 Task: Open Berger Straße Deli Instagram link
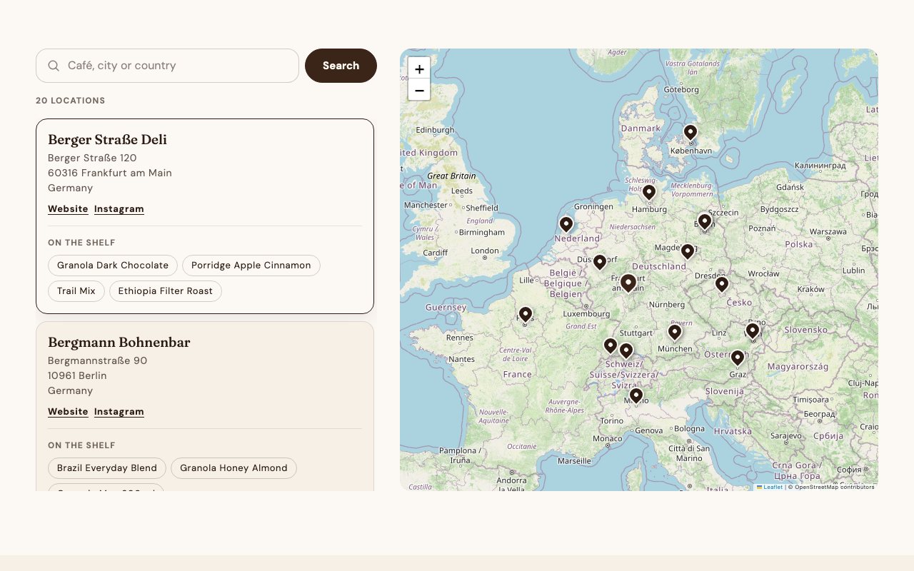pyautogui.click(x=119, y=209)
